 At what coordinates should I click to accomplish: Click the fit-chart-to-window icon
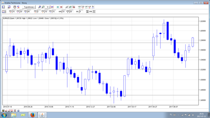click(52, 7)
